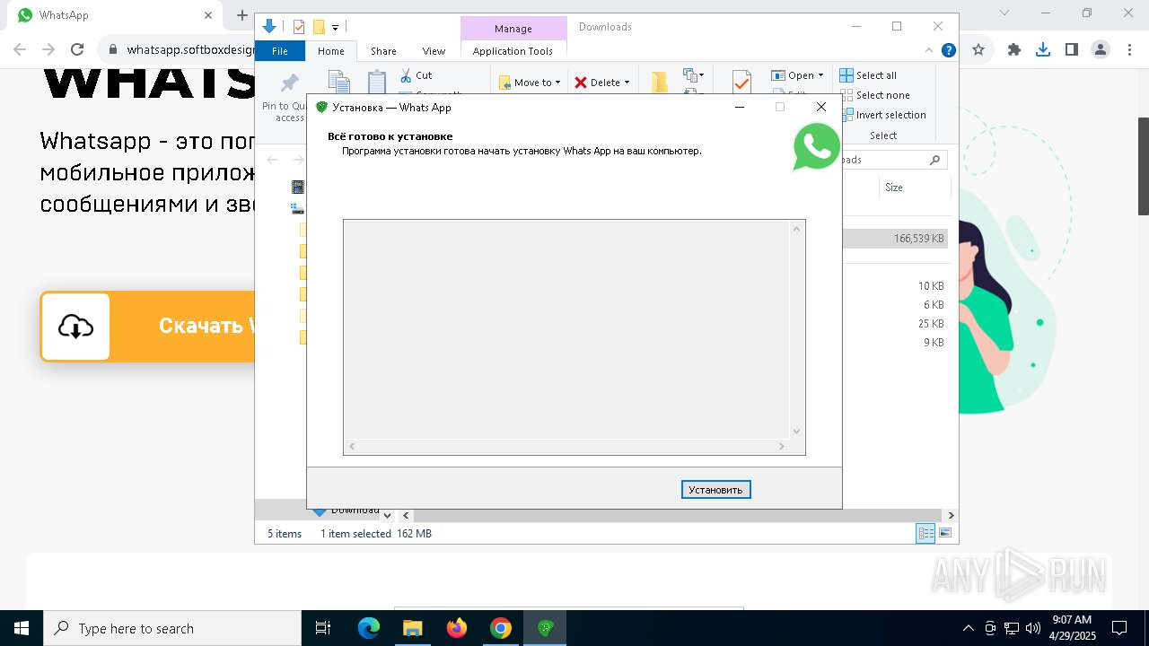Click Chrome reload page icon
This screenshot has height=646, width=1149.
(77, 50)
